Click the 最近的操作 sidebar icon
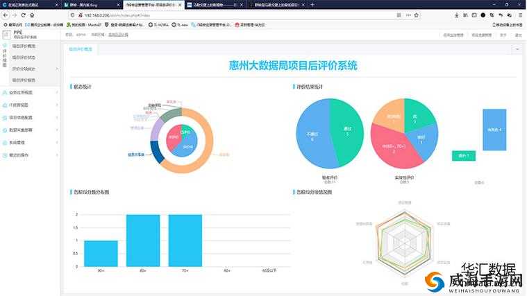Screen dimensions: 527x296 [x=5, y=155]
